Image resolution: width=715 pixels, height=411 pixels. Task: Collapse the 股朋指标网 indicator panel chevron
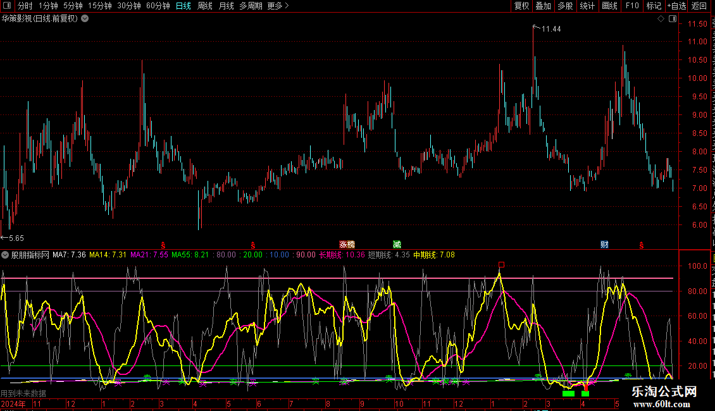point(5,255)
